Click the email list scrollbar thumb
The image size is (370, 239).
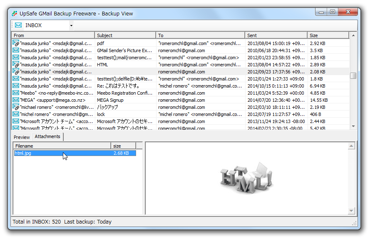pos(353,75)
